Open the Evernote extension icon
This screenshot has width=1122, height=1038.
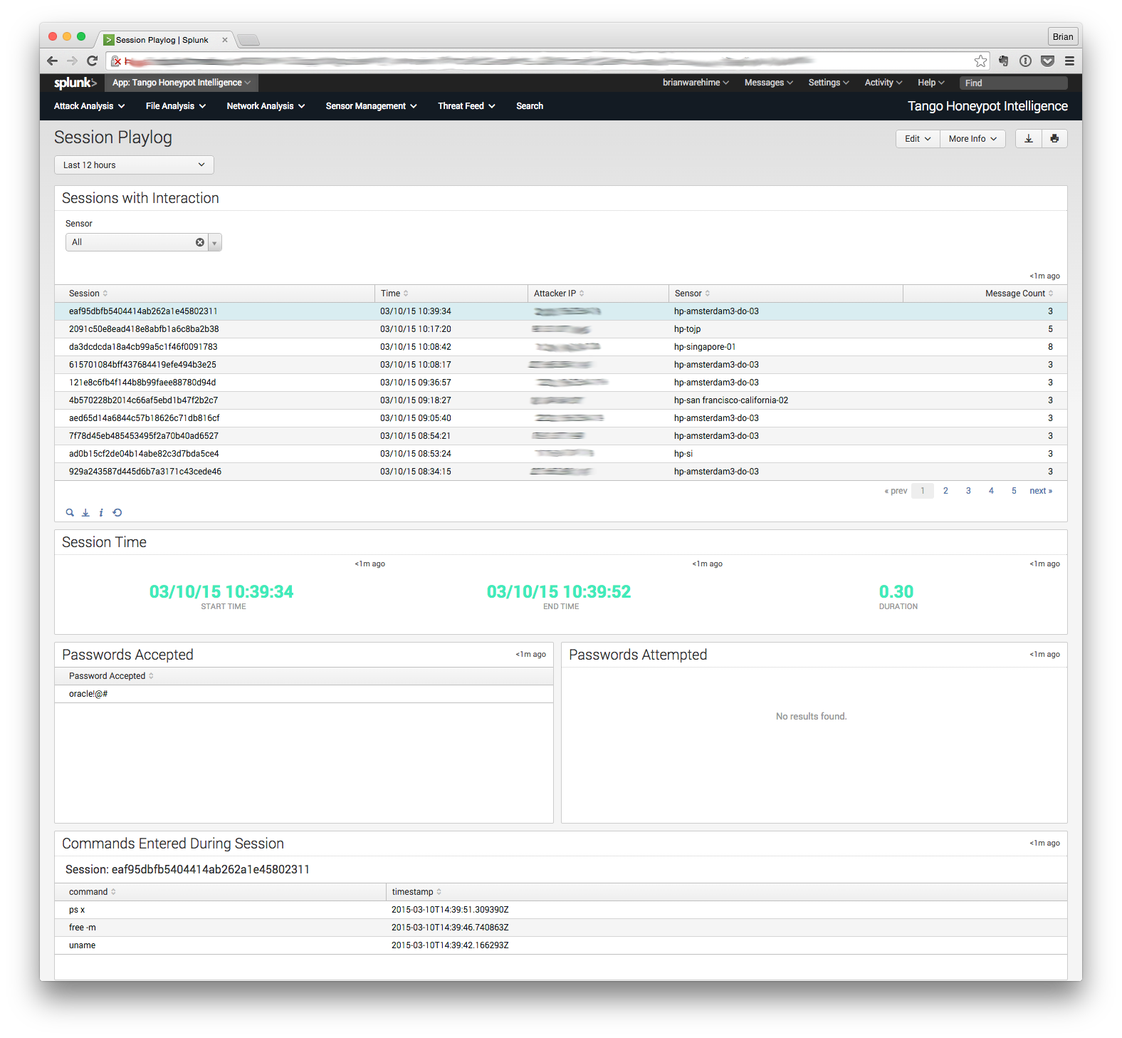pos(1004,61)
